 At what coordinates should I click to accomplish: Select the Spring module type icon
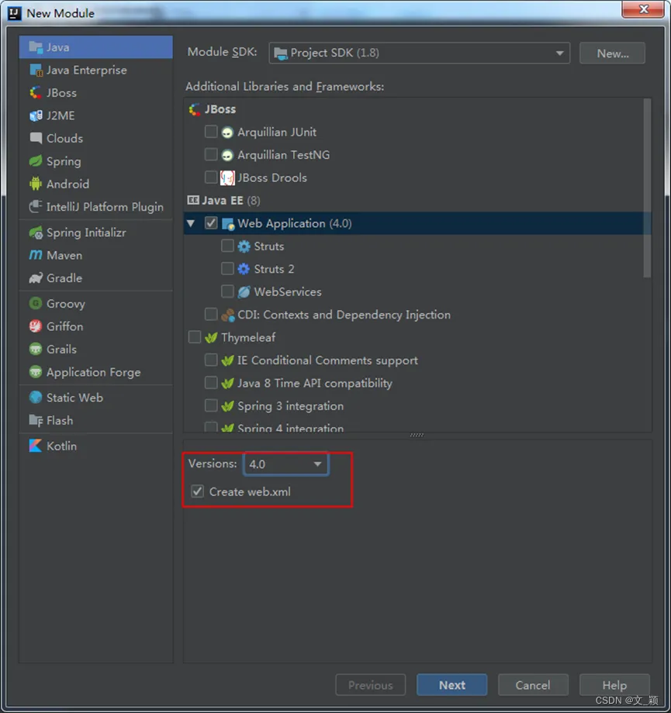(36, 161)
